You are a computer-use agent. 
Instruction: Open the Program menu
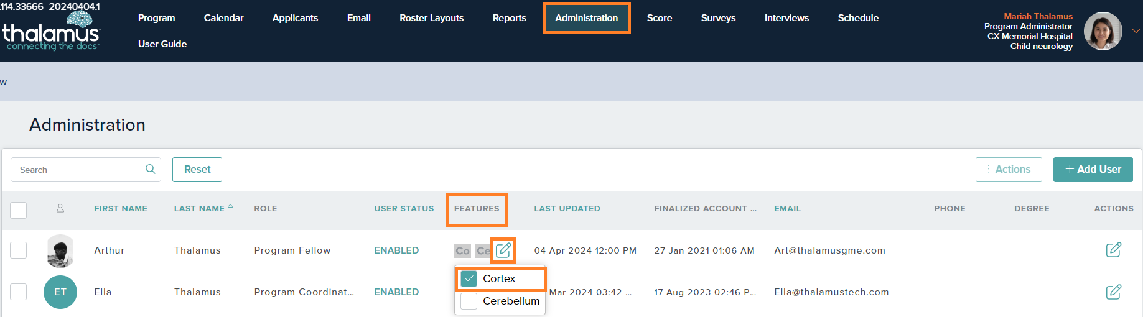click(157, 18)
